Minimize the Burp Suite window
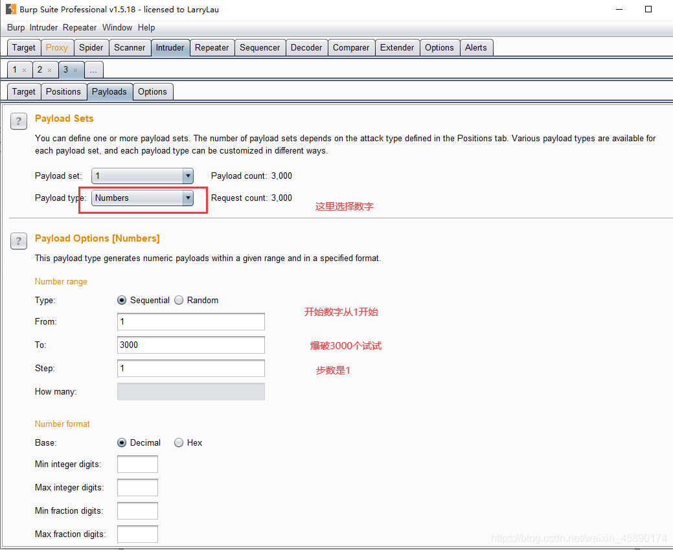Screen dimensions: 673x550 pyautogui.click(x=619, y=9)
